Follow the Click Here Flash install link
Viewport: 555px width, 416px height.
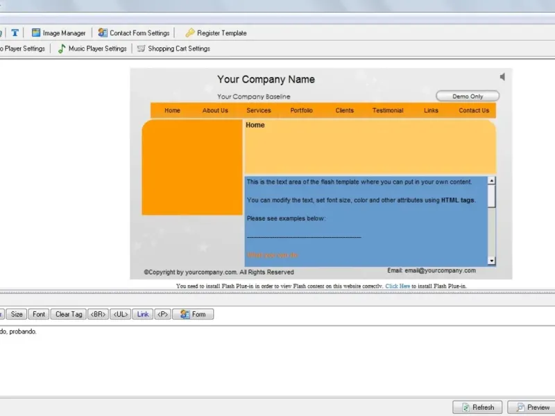[x=398, y=286]
